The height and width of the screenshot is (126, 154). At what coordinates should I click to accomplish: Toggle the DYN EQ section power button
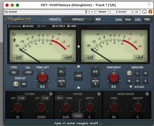pos(99,94)
